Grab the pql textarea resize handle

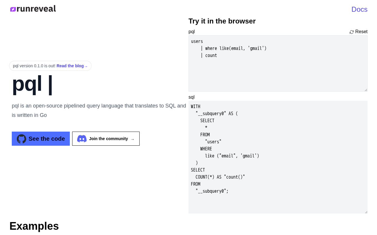pyautogui.click(x=366, y=90)
